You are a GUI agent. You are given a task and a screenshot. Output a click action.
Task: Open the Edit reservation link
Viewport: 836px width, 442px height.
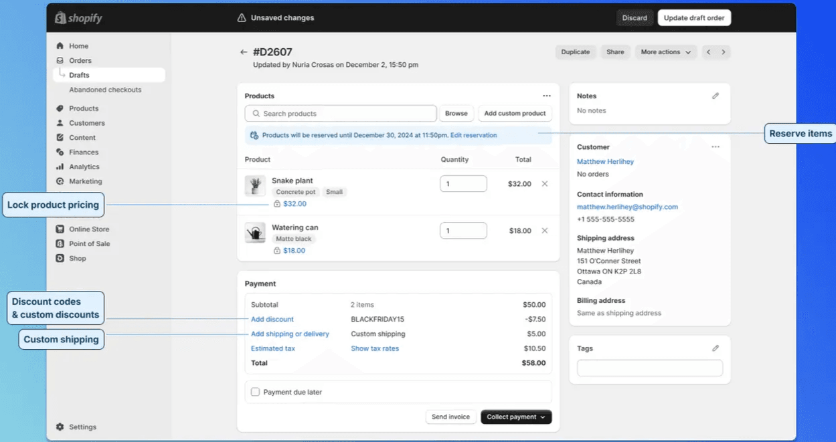pos(474,136)
